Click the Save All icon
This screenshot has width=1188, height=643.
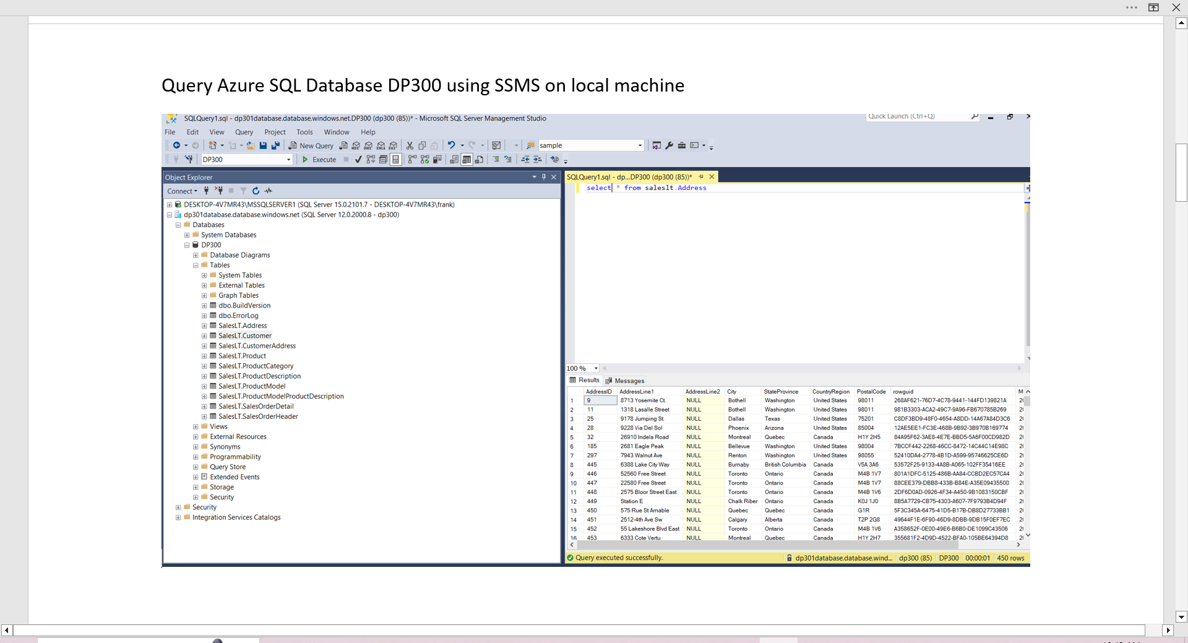pos(275,145)
